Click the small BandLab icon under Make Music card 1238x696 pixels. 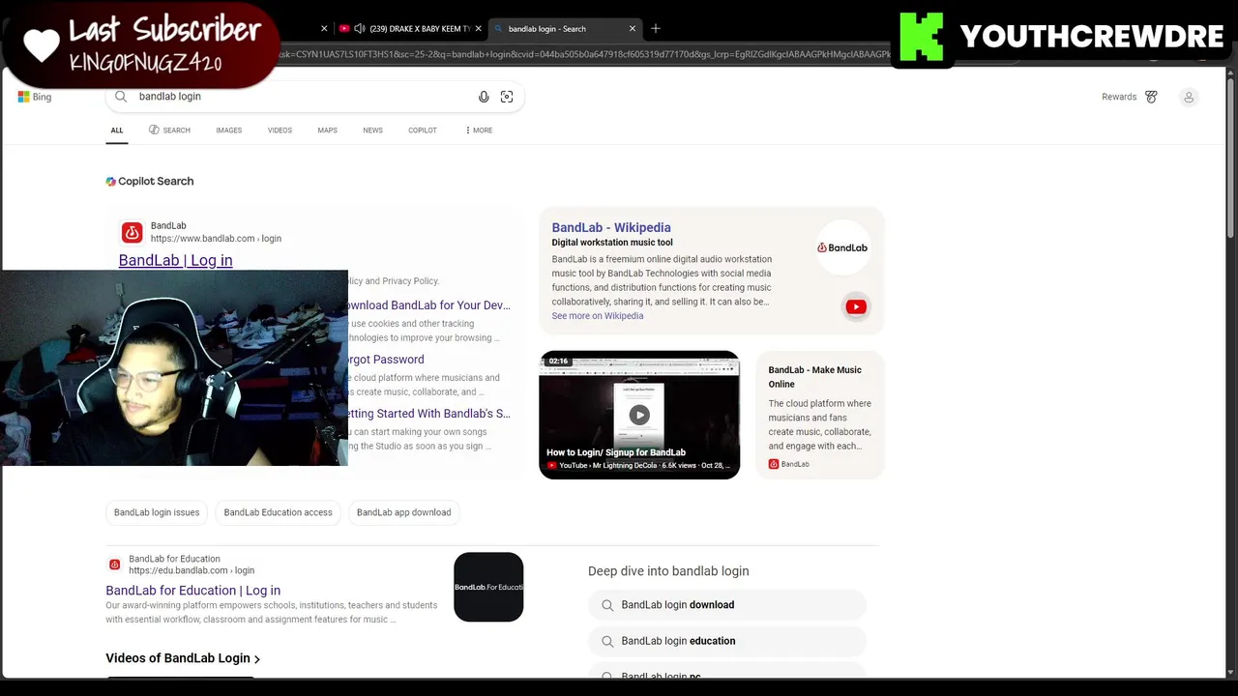pos(774,464)
